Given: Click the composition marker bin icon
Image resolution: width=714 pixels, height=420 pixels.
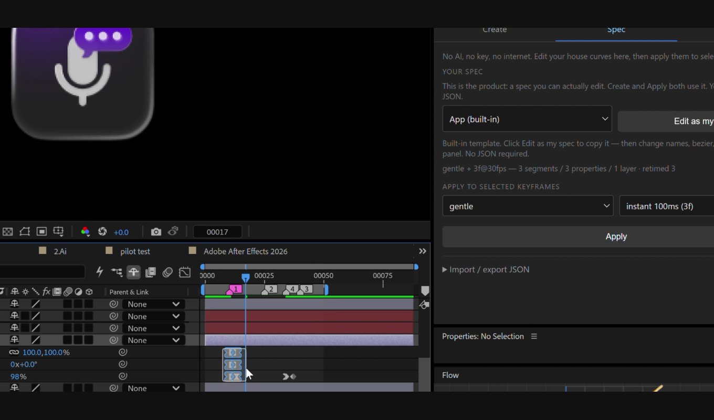Looking at the screenshot, I should tap(425, 291).
